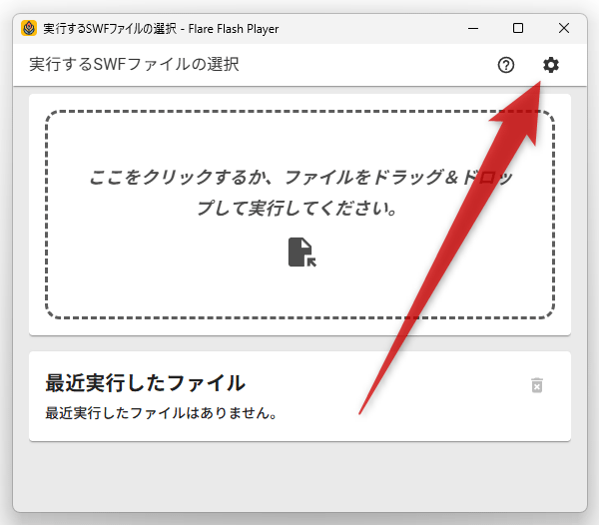Maximize the Flare Flash Player window

coord(517,28)
